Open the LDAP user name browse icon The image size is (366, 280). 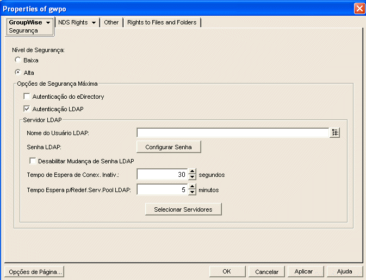(334, 132)
